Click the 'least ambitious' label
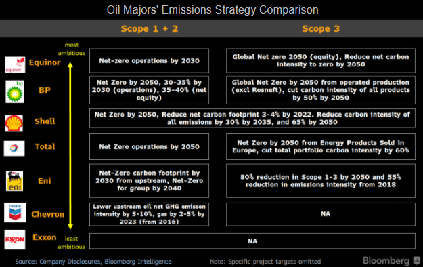Viewport: 423px width, 267px height. (x=71, y=243)
